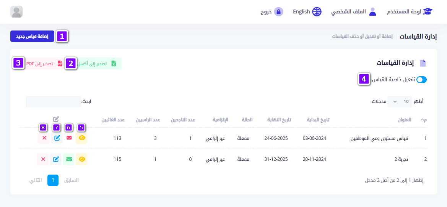
Task: Delete row 1 with the red X icon
Action: pyautogui.click(x=44, y=138)
